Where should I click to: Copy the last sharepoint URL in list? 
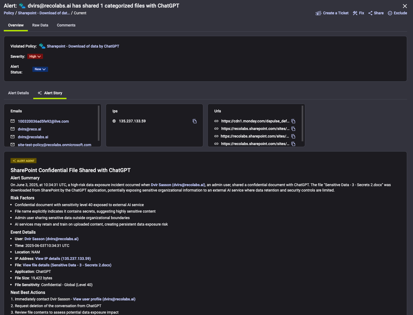pos(293,144)
